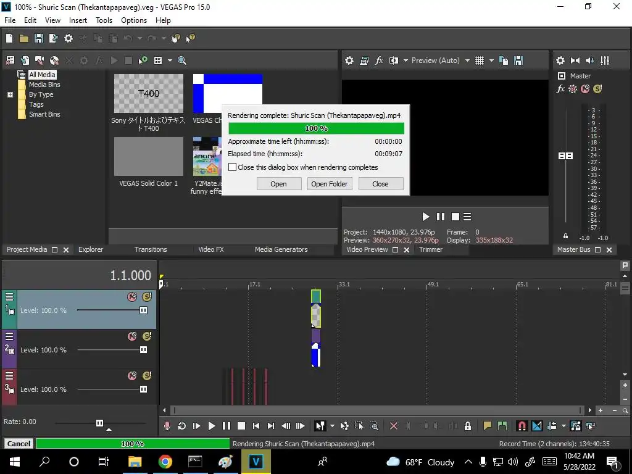Copy preview snapshot to clipboard icon

(504, 60)
